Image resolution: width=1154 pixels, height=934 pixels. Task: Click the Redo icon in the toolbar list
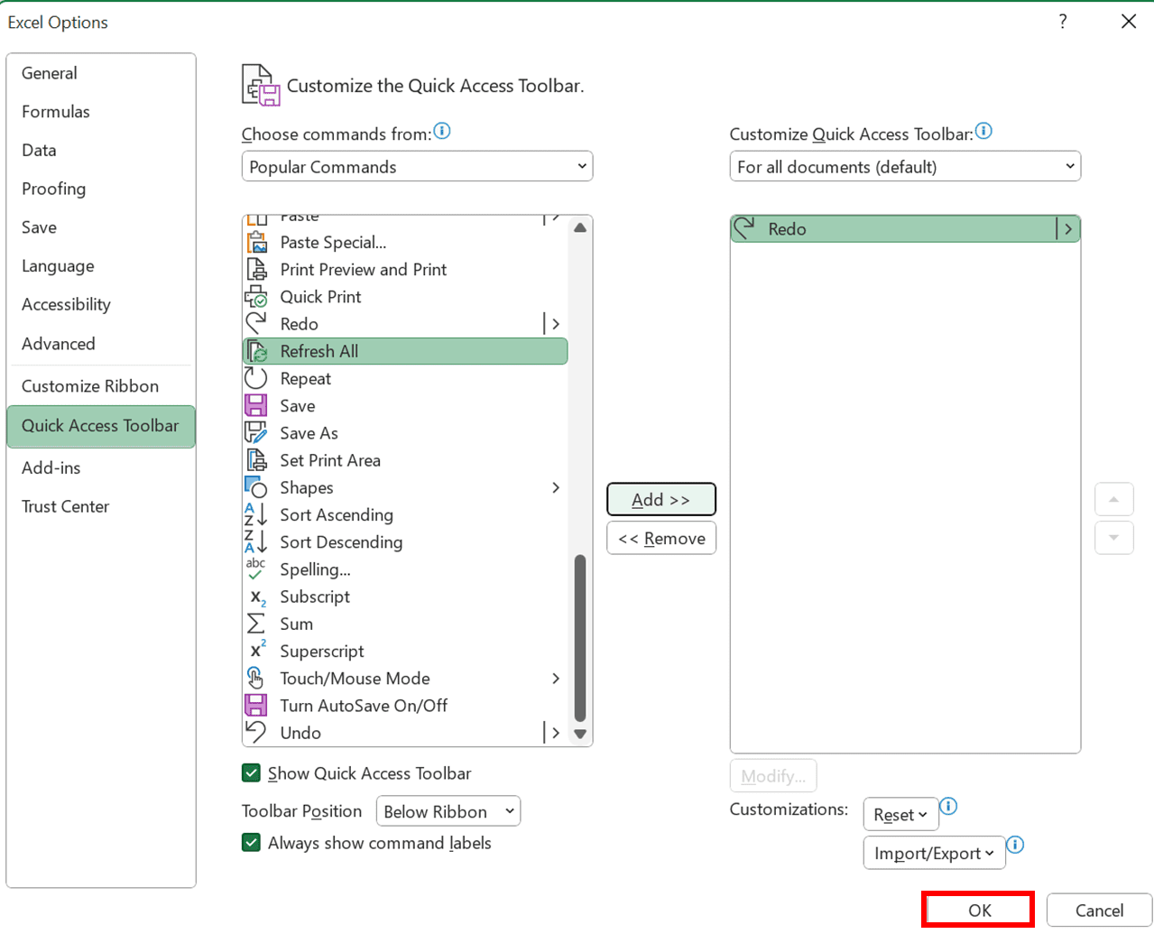coord(745,228)
